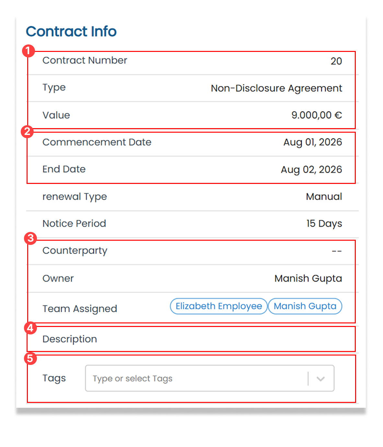The image size is (383, 447).
Task: Click the Description row label
Action: tap(70, 339)
